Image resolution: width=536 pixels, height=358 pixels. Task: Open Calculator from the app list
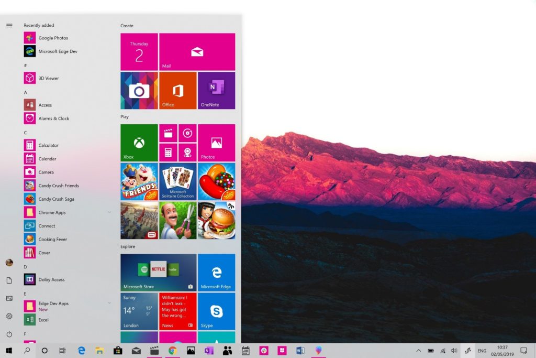coord(48,145)
